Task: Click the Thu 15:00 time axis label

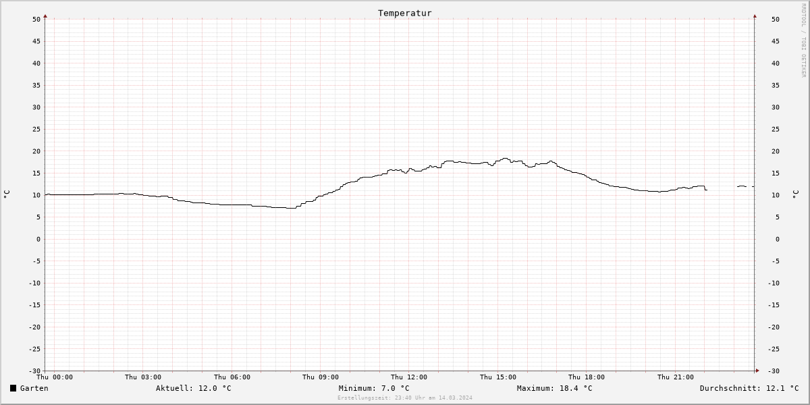Action: tap(498, 377)
